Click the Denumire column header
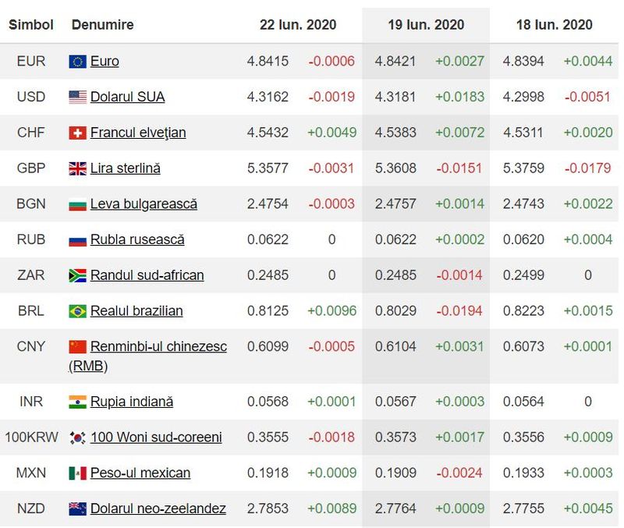This screenshot has width=624, height=528. click(102, 25)
